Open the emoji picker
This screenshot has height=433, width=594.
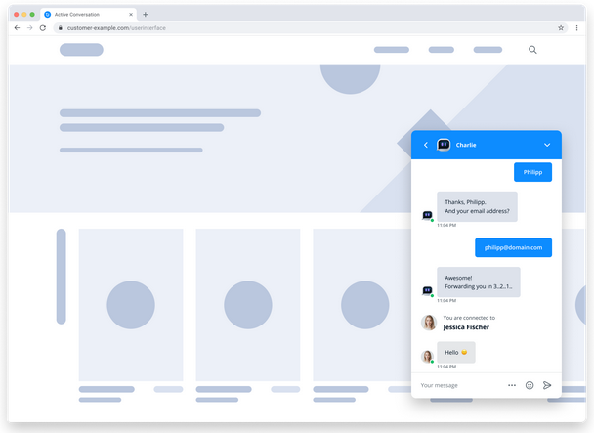pos(530,385)
